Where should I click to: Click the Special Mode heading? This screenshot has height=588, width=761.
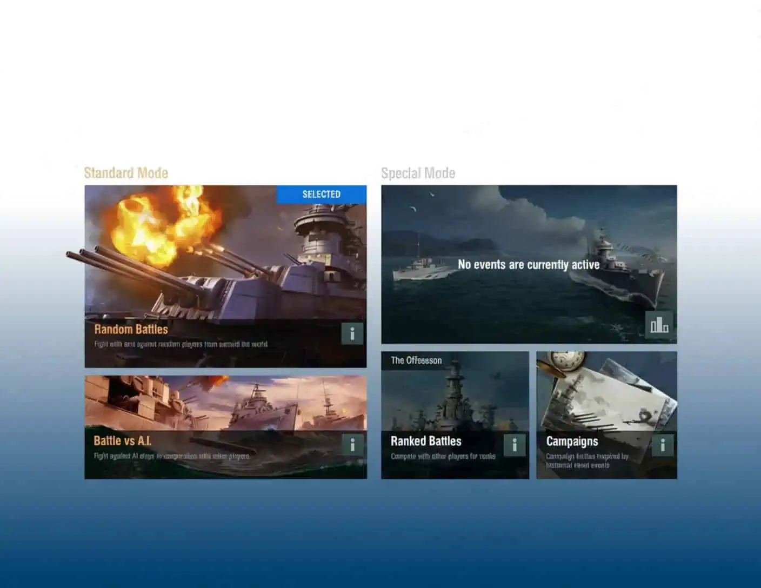click(418, 173)
